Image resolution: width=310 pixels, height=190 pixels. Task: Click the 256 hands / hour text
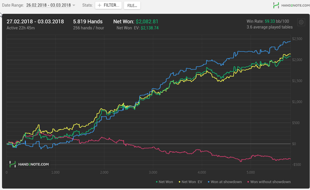(x=89, y=28)
